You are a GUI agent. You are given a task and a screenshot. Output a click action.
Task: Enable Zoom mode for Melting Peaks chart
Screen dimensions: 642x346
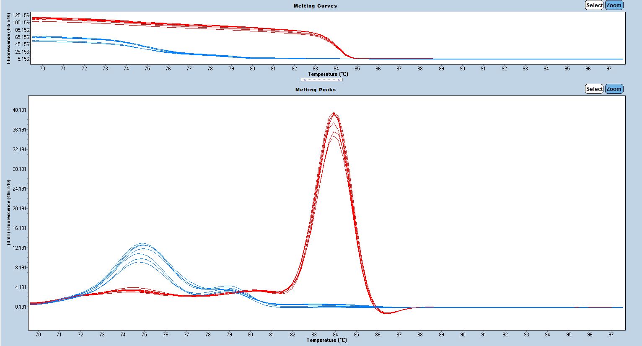click(x=614, y=89)
